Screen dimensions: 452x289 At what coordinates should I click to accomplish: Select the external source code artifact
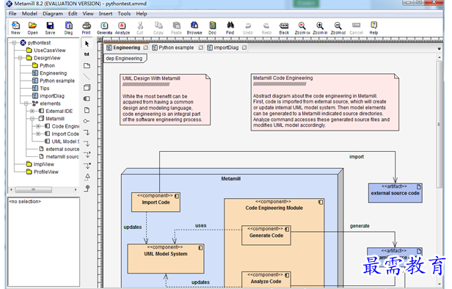point(395,193)
